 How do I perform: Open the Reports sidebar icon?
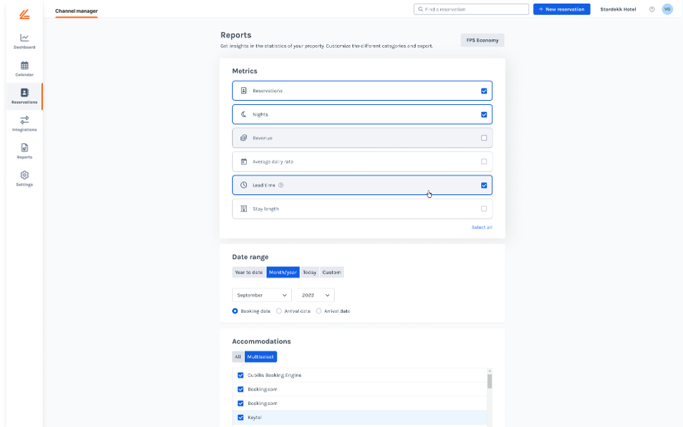(x=24, y=151)
